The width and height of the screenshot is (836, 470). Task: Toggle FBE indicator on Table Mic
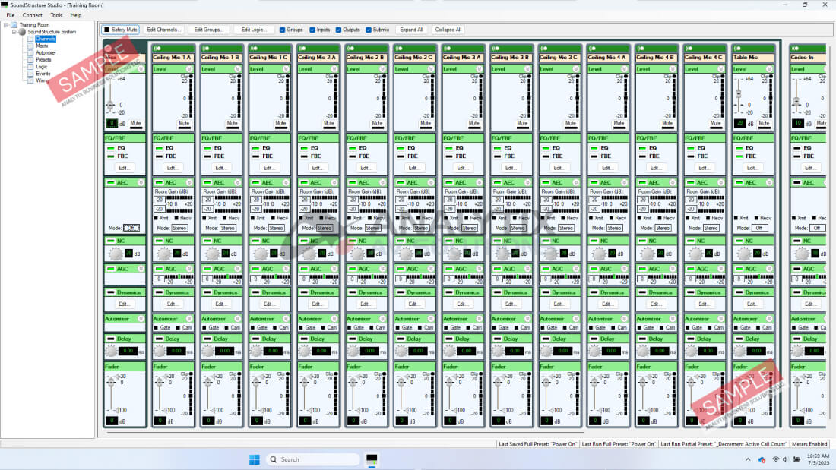coord(739,156)
